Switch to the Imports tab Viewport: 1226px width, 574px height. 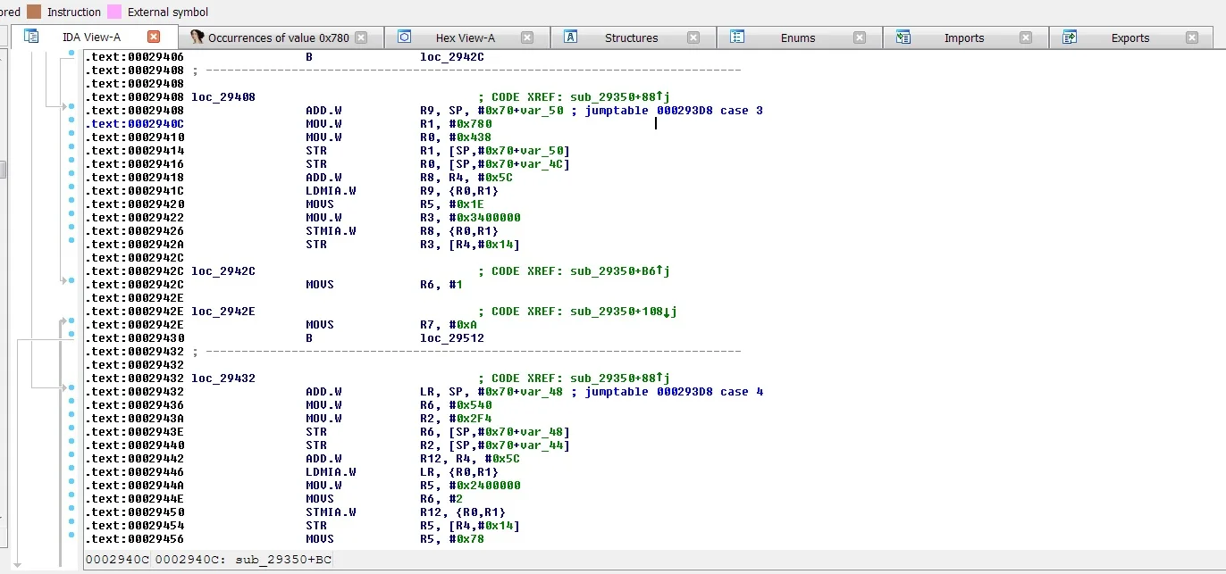pos(964,37)
